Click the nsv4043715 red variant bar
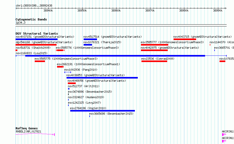Screen dimensions: 234x144 click(185, 39)
